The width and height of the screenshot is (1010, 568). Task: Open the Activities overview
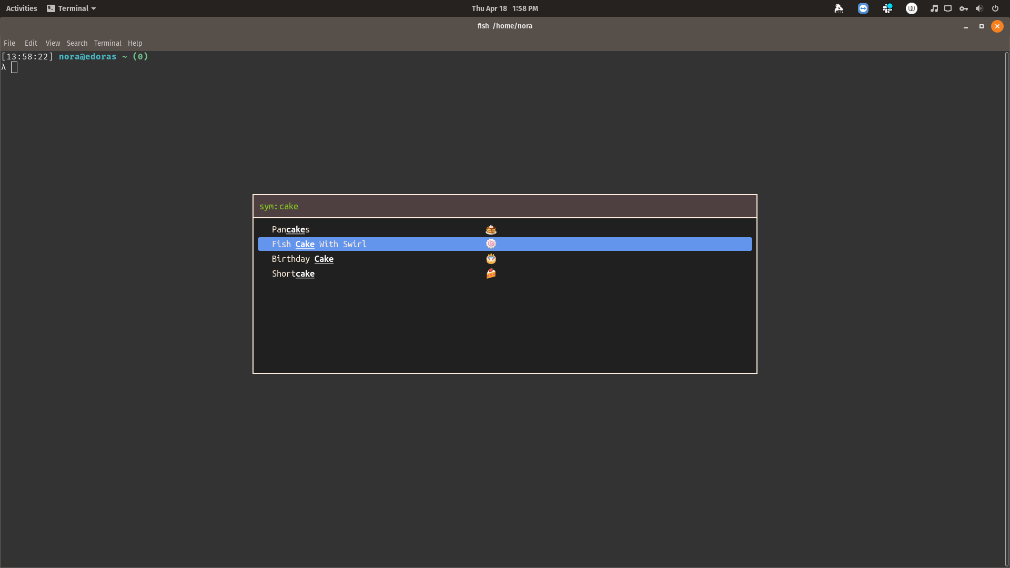[x=22, y=8]
